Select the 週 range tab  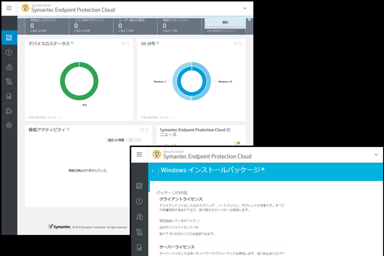coord(130,140)
